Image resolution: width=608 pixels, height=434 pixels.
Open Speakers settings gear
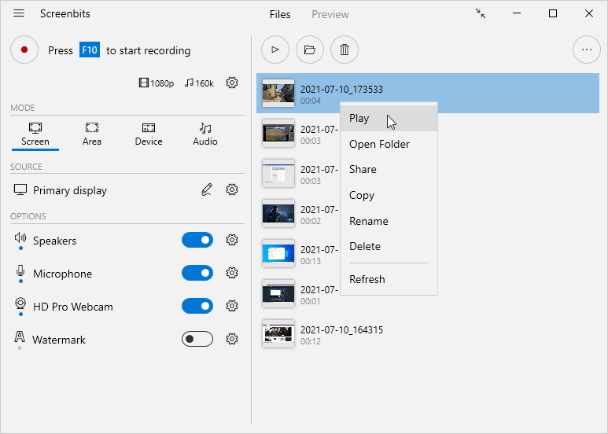click(x=232, y=240)
